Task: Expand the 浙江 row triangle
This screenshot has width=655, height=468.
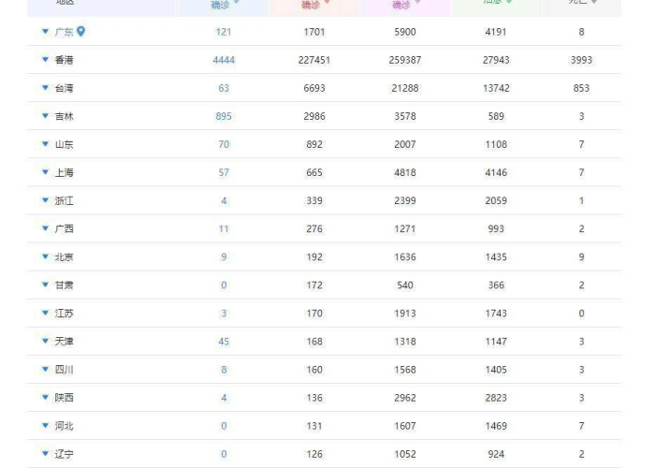Action: click(45, 200)
